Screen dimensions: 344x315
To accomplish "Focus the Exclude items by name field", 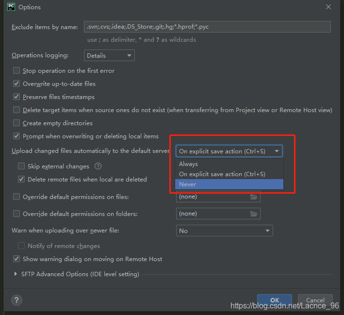I will point(207,27).
